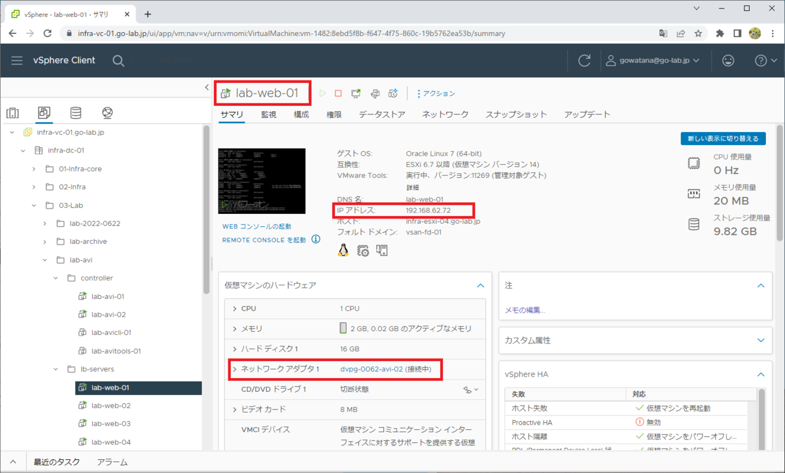Open the help question mark menu
Image resolution: width=785 pixels, height=473 pixels.
[764, 60]
